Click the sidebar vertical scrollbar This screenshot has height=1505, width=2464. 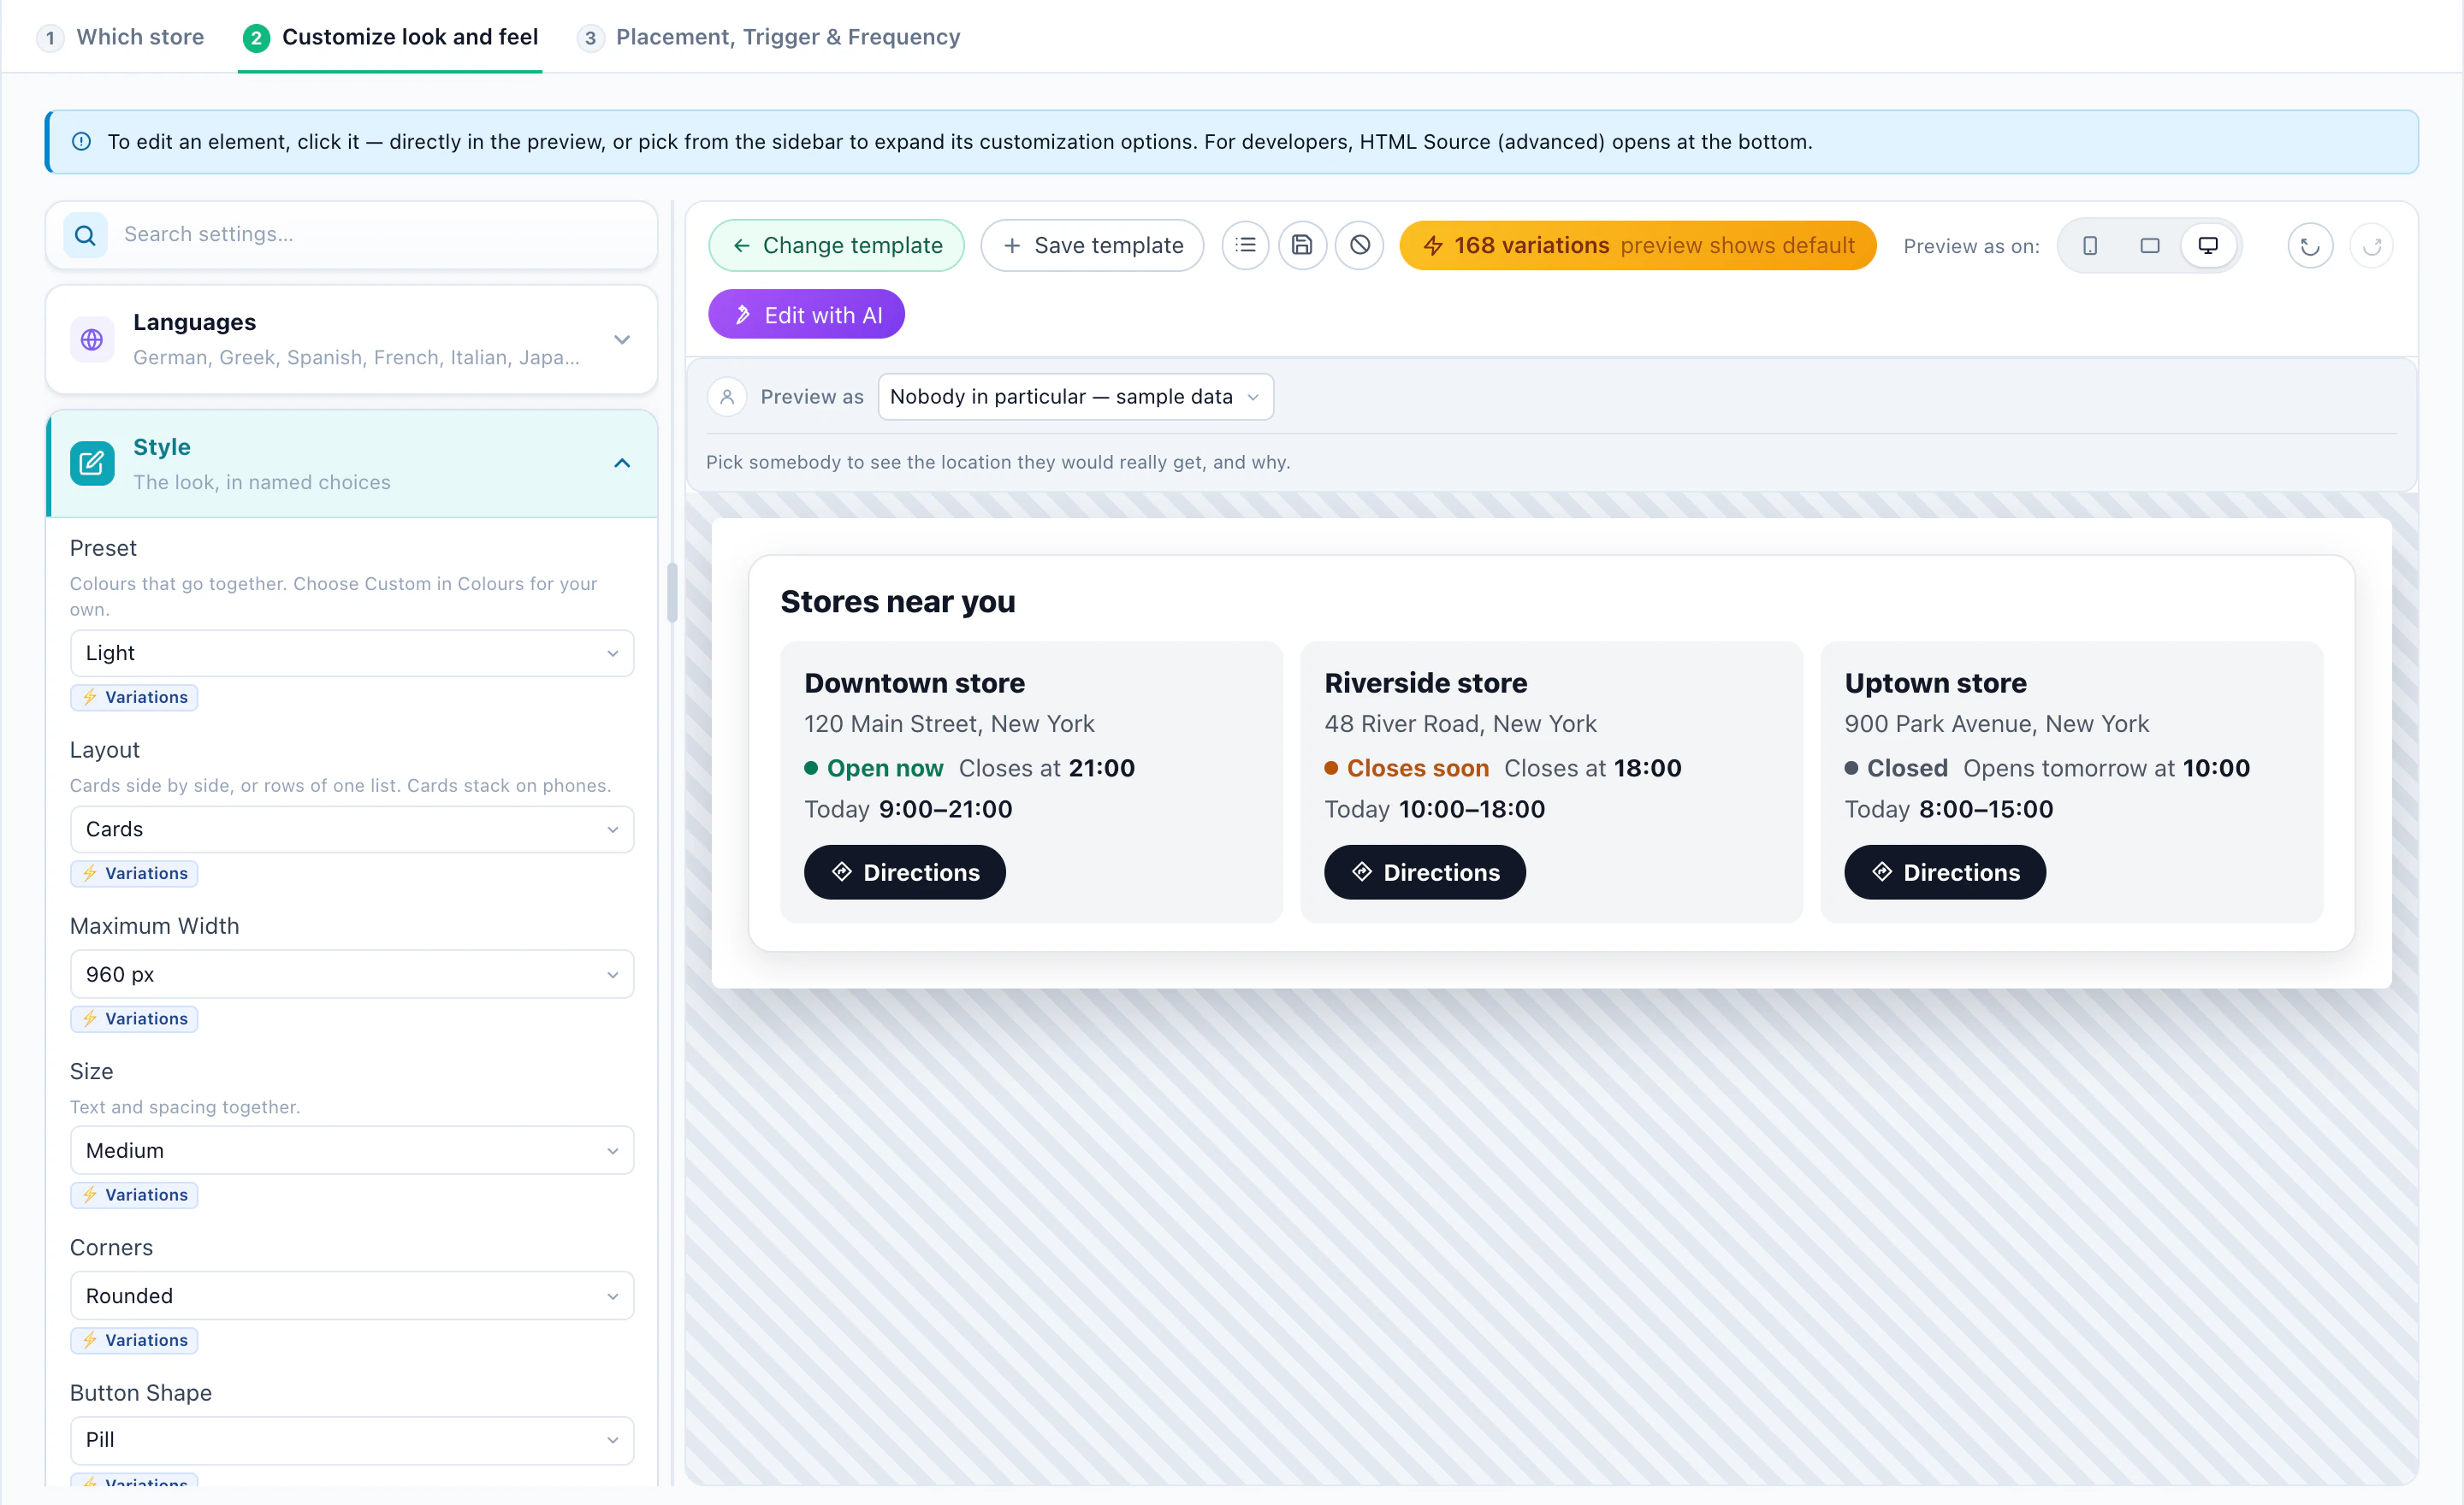pos(672,593)
